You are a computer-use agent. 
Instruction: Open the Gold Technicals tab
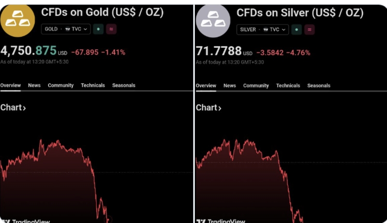93,85
